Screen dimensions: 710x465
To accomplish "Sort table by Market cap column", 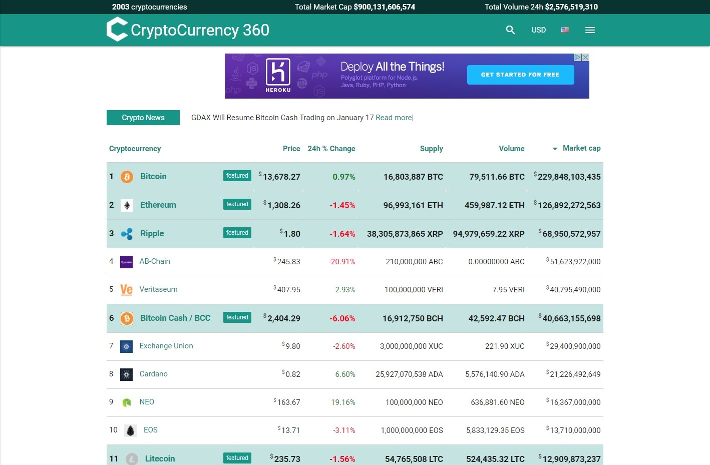I will click(x=581, y=148).
